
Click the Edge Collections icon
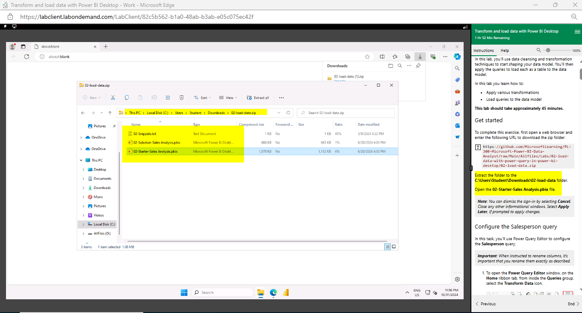tap(407, 57)
